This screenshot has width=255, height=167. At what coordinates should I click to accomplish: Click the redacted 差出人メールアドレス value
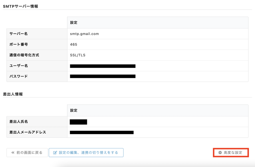coord(102,132)
